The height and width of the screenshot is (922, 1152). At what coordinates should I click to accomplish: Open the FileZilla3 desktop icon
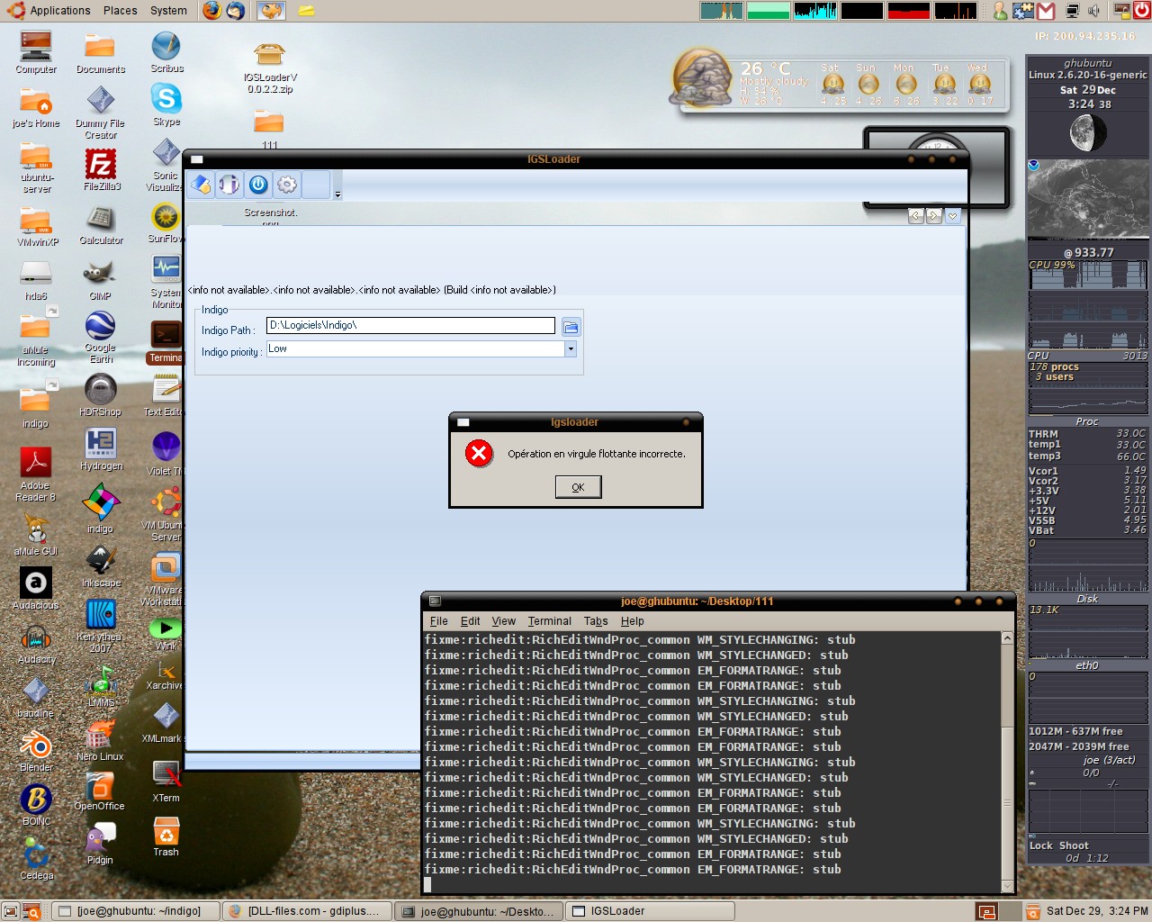[101, 165]
